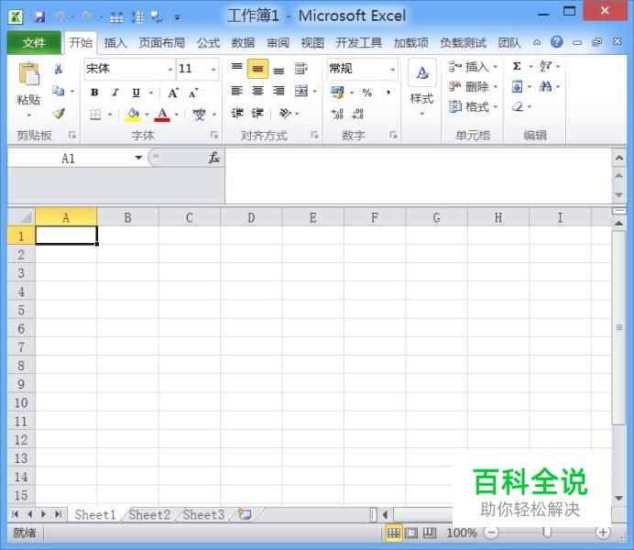
Task: Select the Format Painter brush
Action: 59,114
